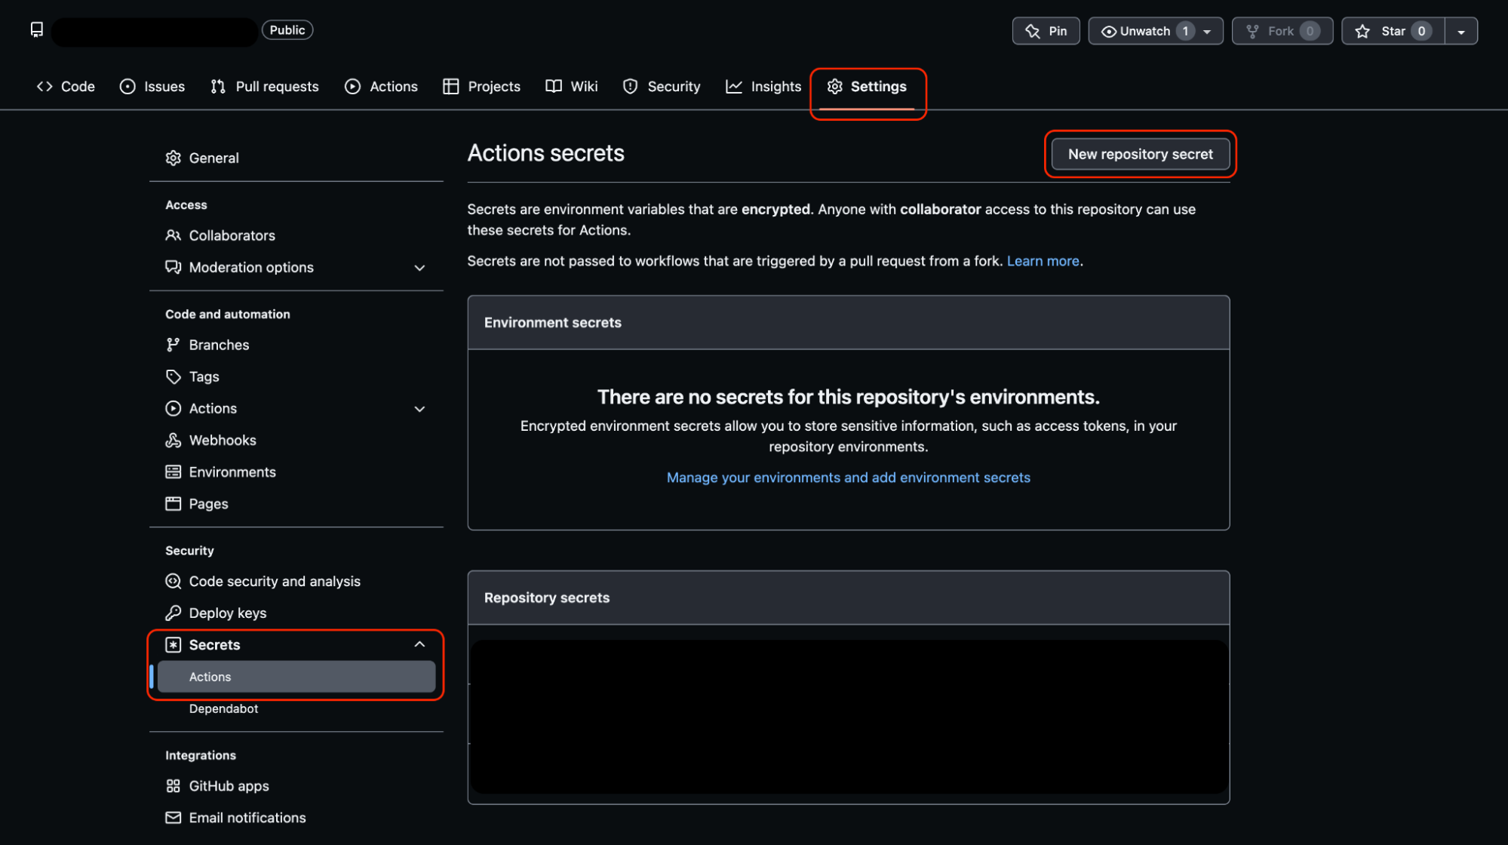The image size is (1508, 845).
Task: Select Actions under Secrets
Action: 296,677
